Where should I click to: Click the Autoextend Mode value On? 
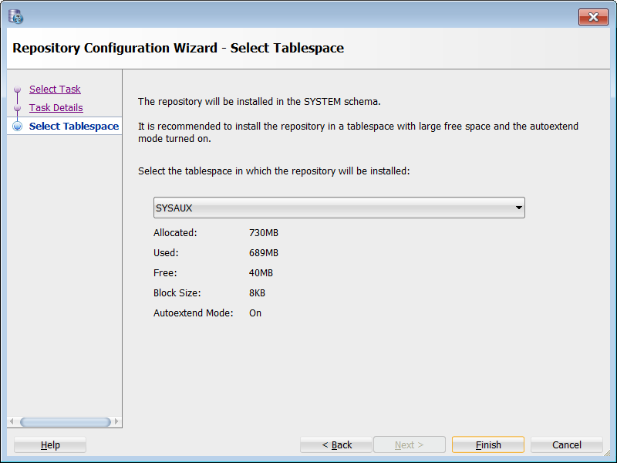point(255,313)
